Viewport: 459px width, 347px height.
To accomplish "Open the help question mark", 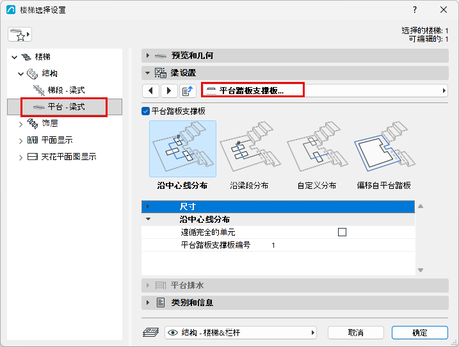I will coord(415,10).
